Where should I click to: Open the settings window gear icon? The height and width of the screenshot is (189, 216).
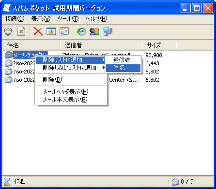tap(51, 31)
